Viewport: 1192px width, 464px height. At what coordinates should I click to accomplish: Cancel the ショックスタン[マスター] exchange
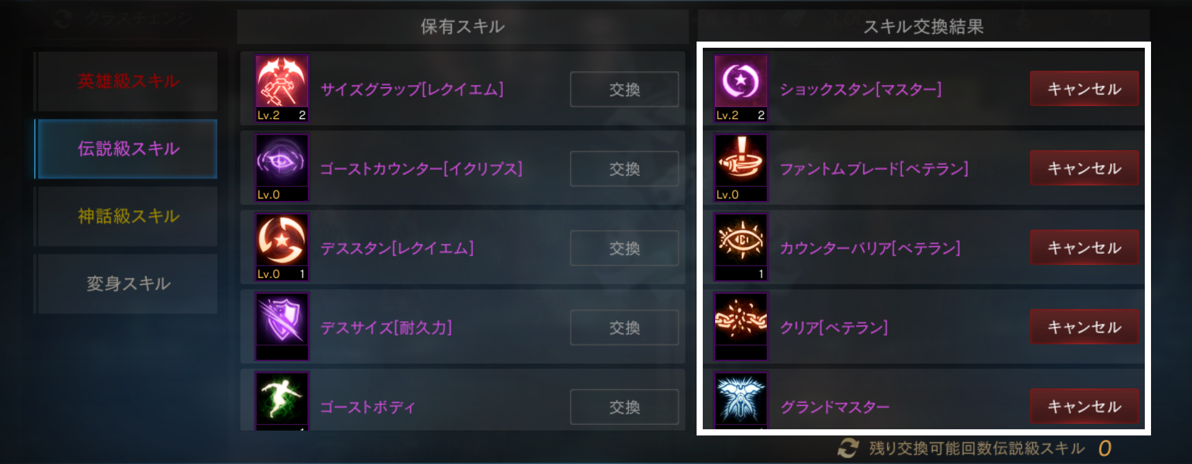tap(1085, 89)
